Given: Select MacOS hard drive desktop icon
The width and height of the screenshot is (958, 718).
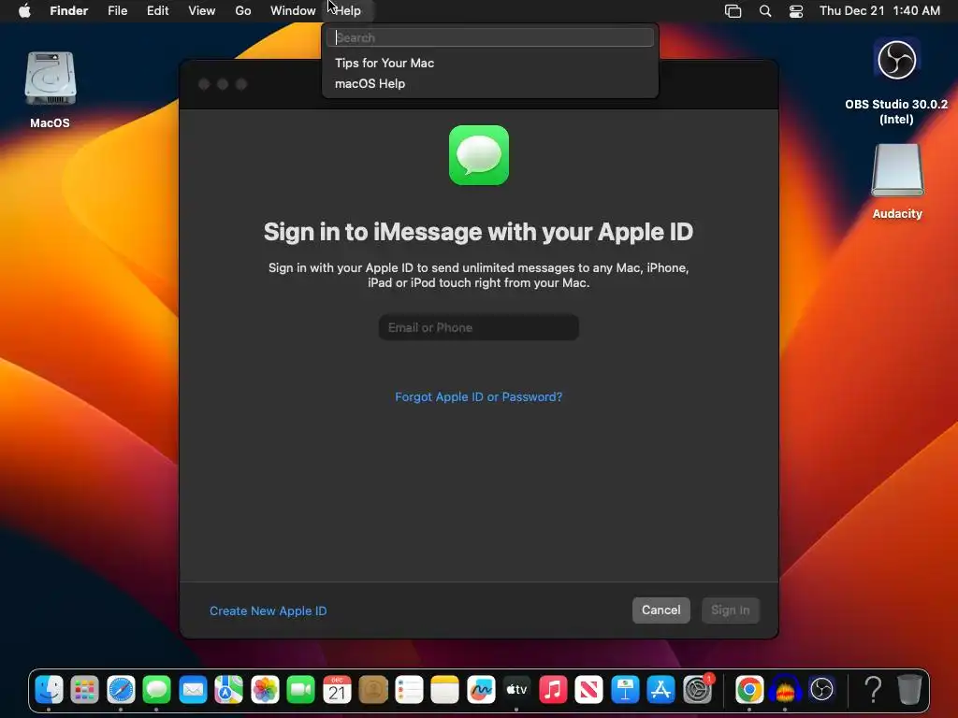Looking at the screenshot, I should click(51, 79).
